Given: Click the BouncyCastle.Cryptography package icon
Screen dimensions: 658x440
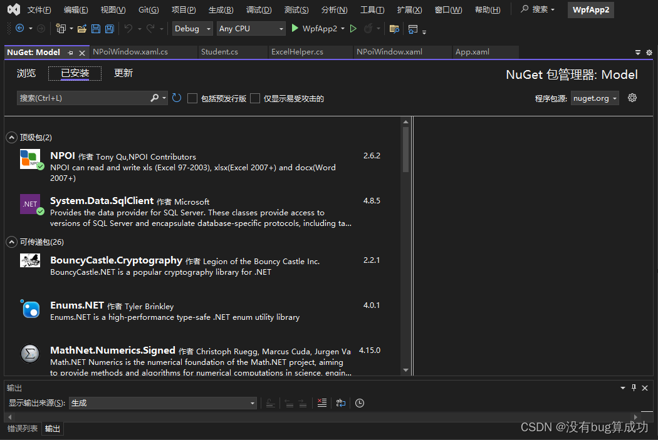Looking at the screenshot, I should 30,260.
